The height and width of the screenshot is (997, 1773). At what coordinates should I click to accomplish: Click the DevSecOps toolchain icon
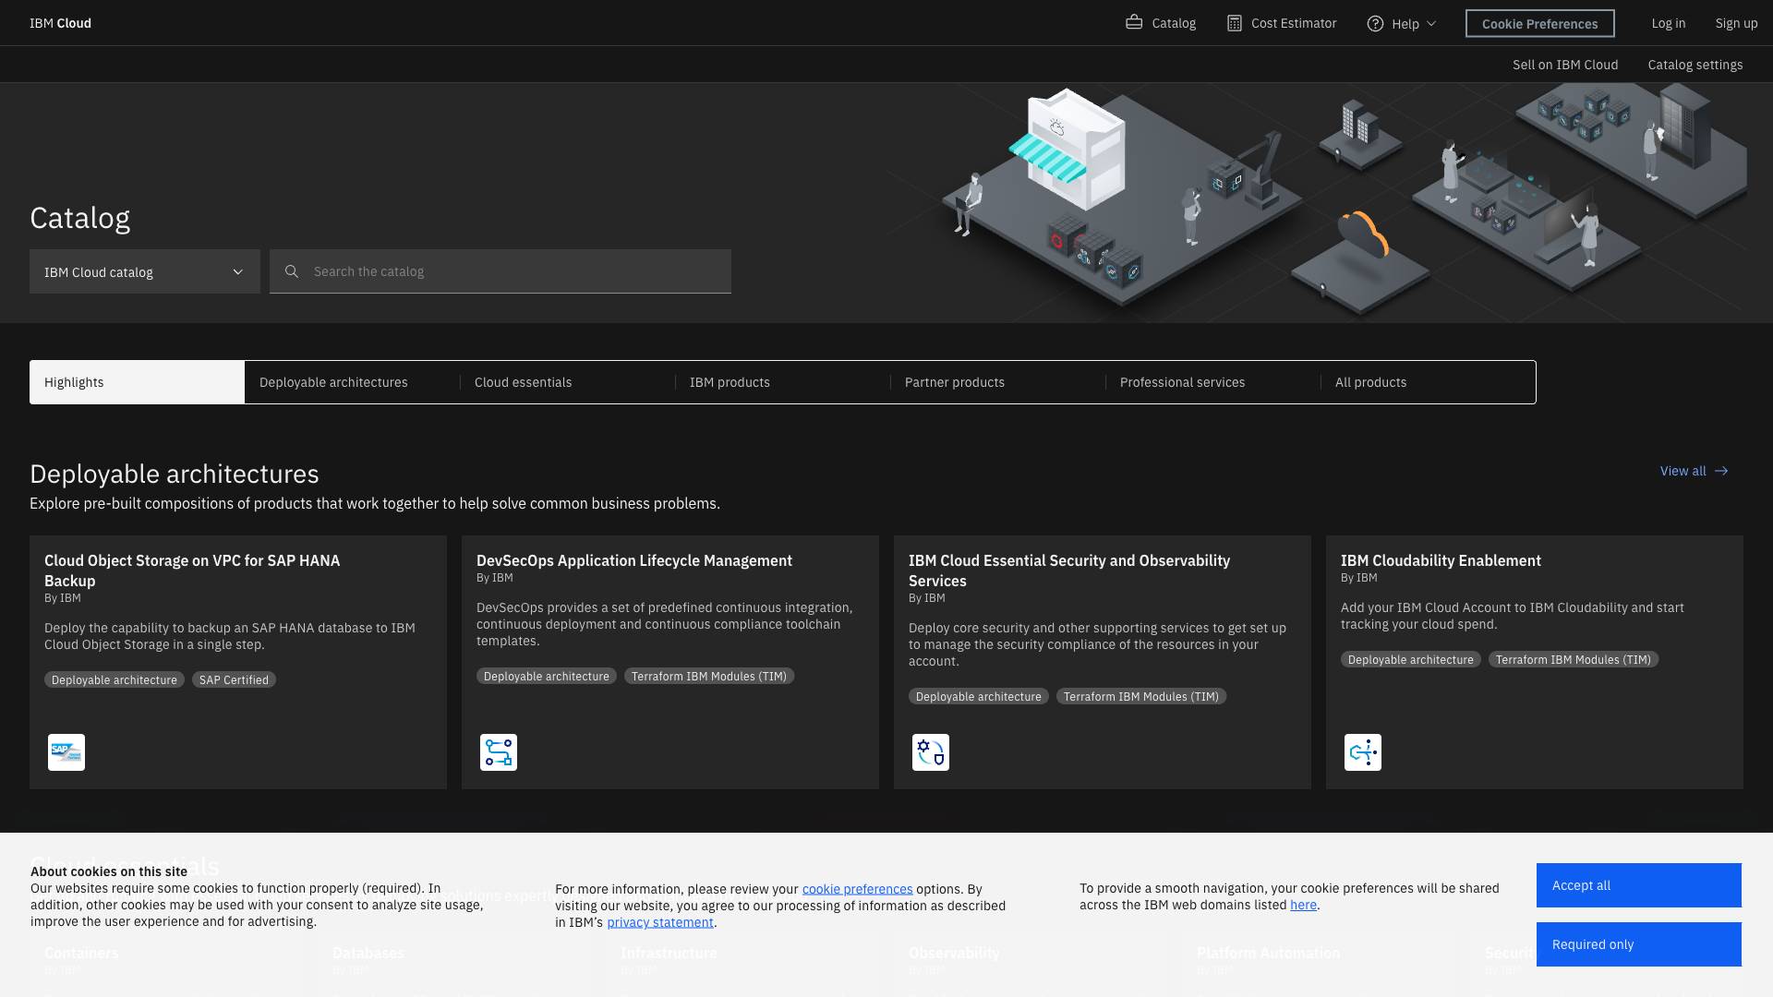[x=499, y=752]
